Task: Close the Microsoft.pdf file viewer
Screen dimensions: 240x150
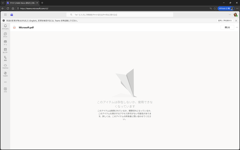Action: (227, 27)
